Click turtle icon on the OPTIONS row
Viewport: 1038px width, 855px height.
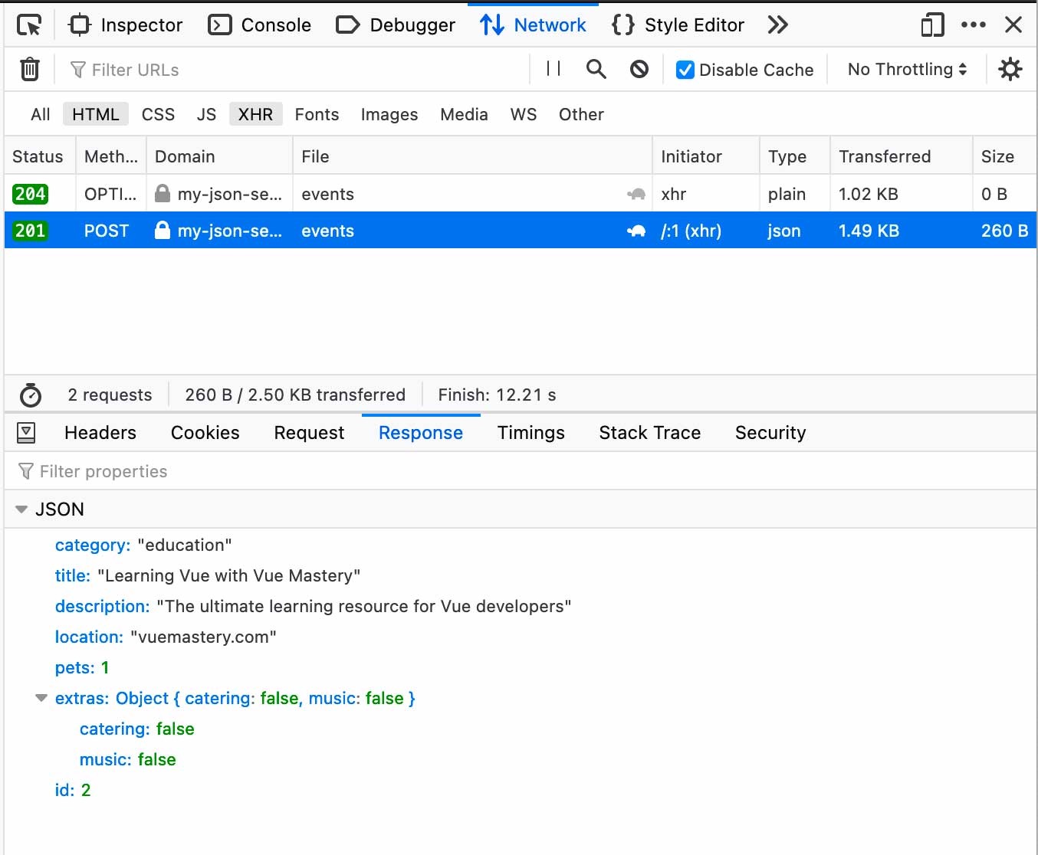[636, 194]
